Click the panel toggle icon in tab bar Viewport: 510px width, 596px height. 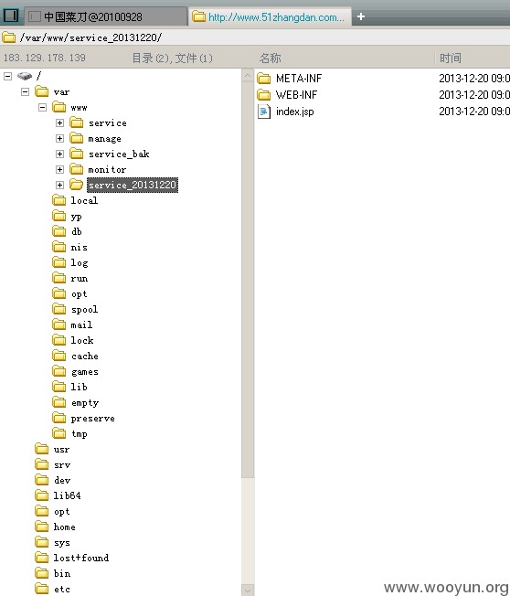coord(11,16)
